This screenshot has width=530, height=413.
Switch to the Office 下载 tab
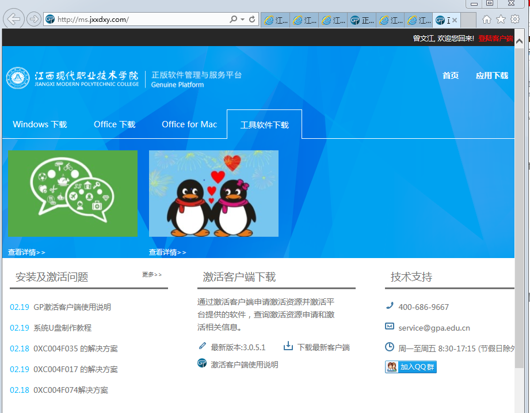click(115, 124)
